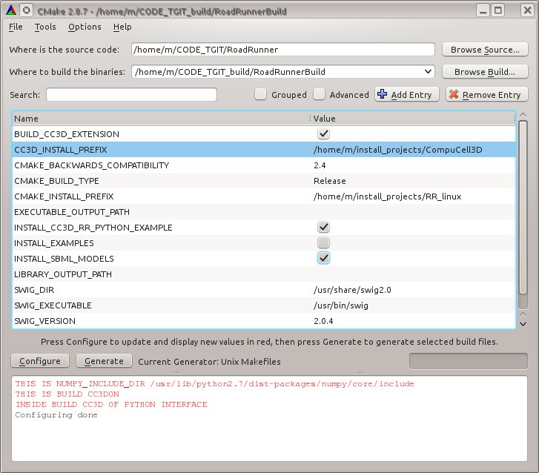This screenshot has width=539, height=473.
Task: Click the CMake logo icon in title bar
Action: click(x=10, y=10)
